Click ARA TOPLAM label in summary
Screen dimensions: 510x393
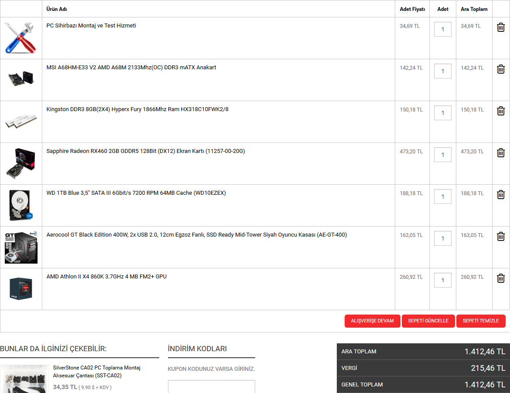click(x=359, y=352)
